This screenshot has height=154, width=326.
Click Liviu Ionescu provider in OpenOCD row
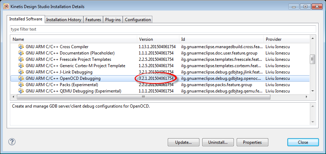click(277, 78)
